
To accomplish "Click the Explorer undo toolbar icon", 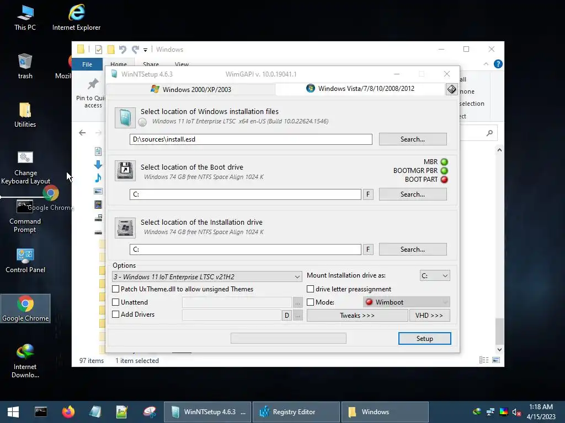I will (122, 49).
